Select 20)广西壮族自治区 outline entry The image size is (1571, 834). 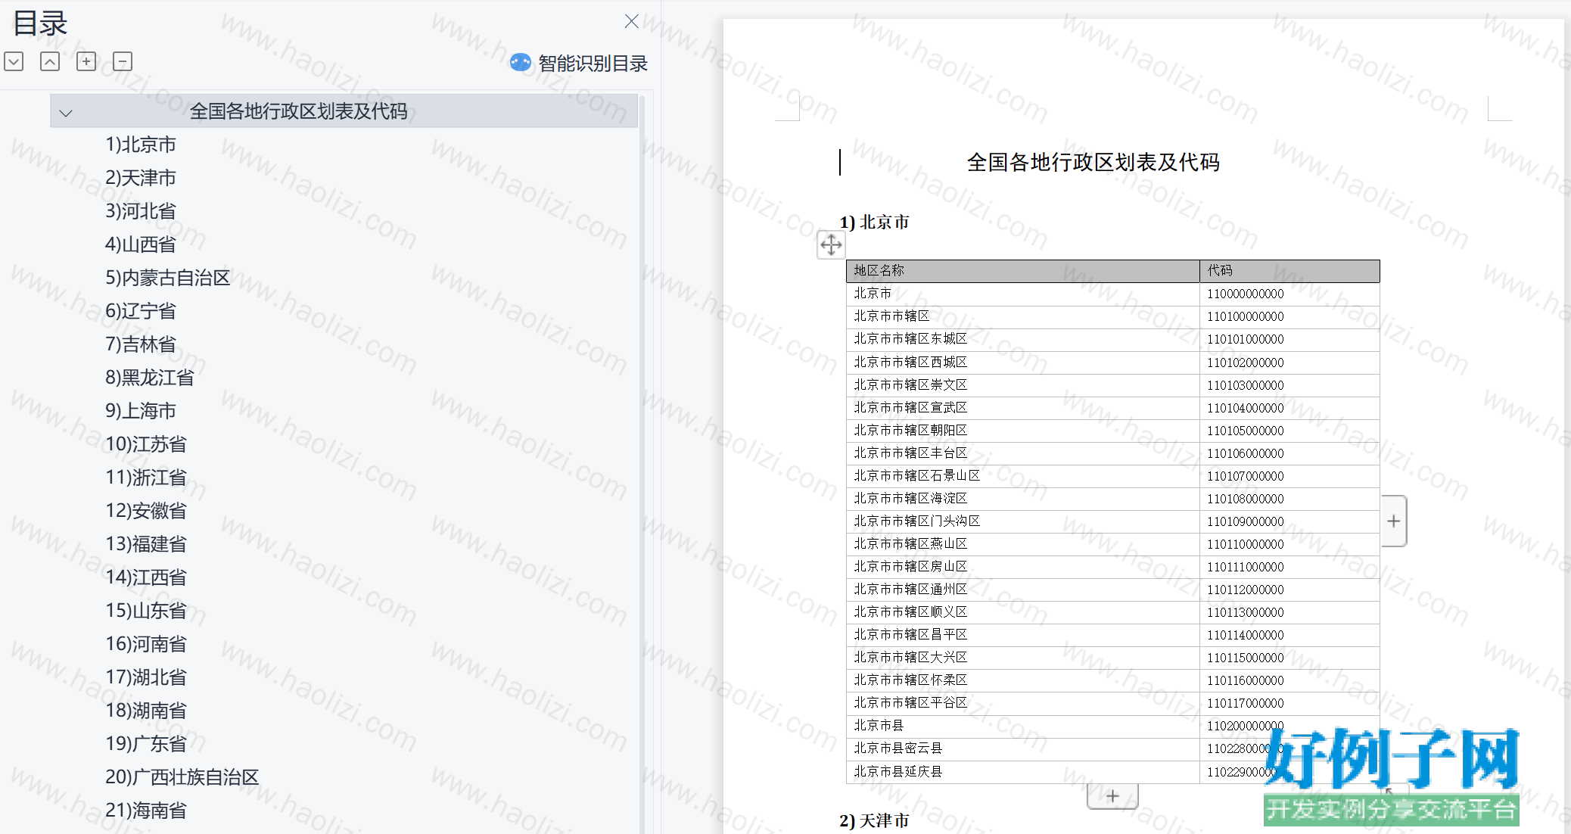(182, 777)
